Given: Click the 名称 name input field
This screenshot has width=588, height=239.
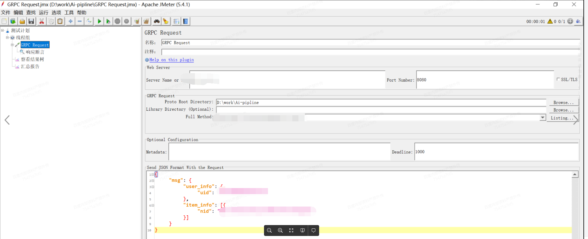Looking at the screenshot, I should click(x=371, y=42).
